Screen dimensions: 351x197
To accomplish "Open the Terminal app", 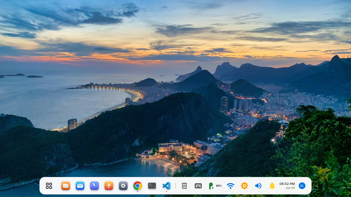I will coord(152,186).
